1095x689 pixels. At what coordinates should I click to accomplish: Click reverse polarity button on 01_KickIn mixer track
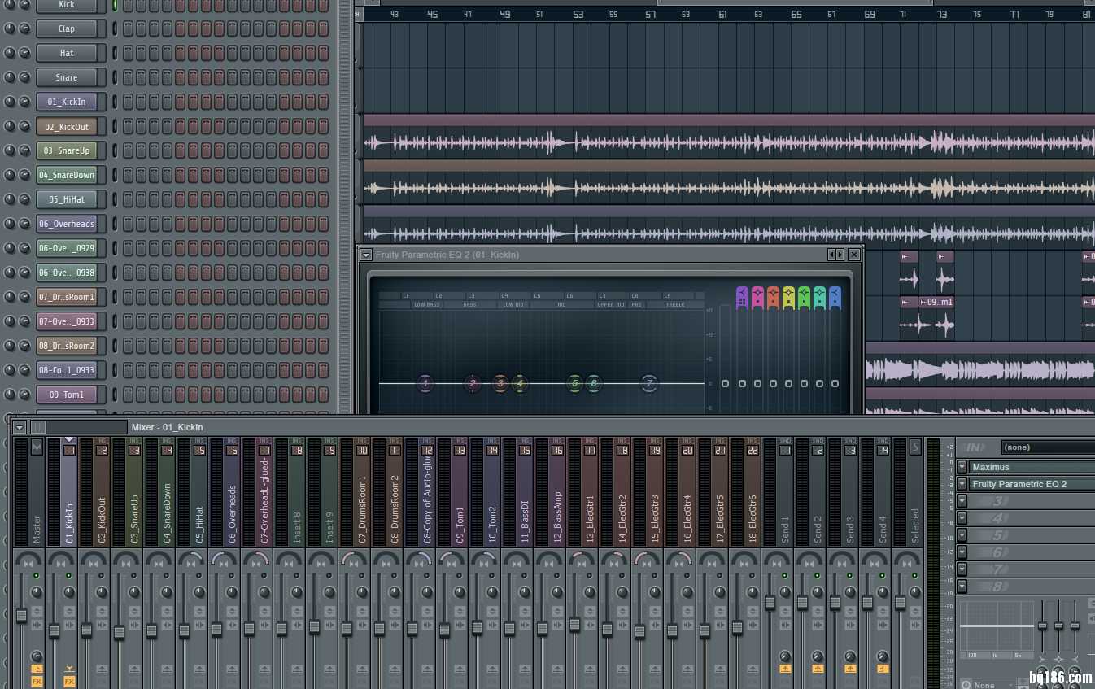pyautogui.click(x=69, y=611)
